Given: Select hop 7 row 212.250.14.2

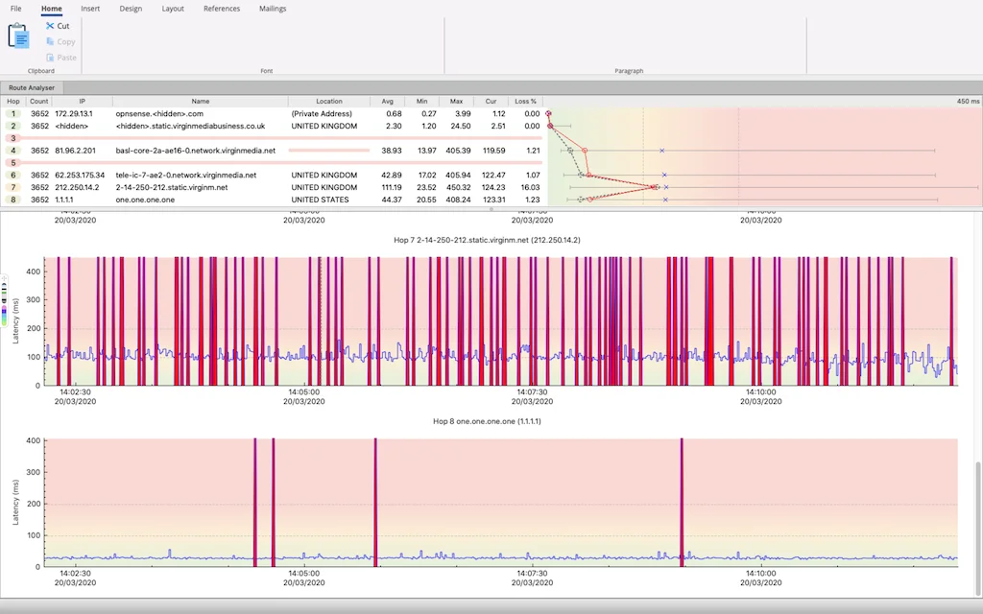Looking at the screenshot, I should 273,187.
